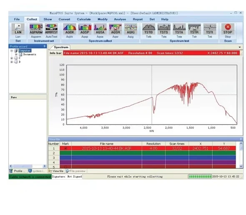Screen dimensions: 246x215
Task: Open the Show menu
Action: click(48, 19)
